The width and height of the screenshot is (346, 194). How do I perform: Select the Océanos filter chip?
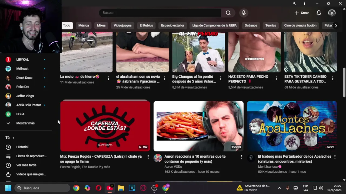[x=251, y=25]
